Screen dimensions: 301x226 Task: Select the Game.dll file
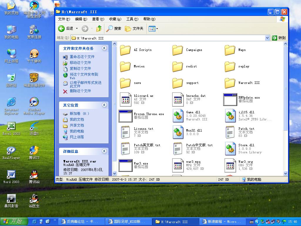click(x=190, y=116)
